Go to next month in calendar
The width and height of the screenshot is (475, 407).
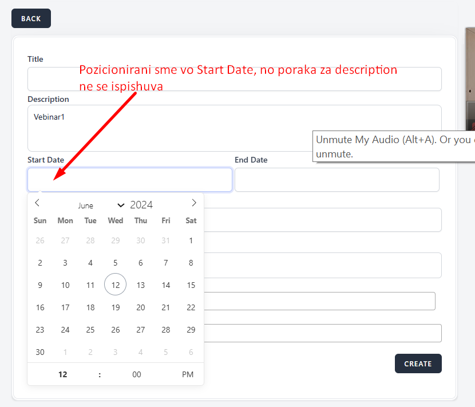[x=194, y=203]
